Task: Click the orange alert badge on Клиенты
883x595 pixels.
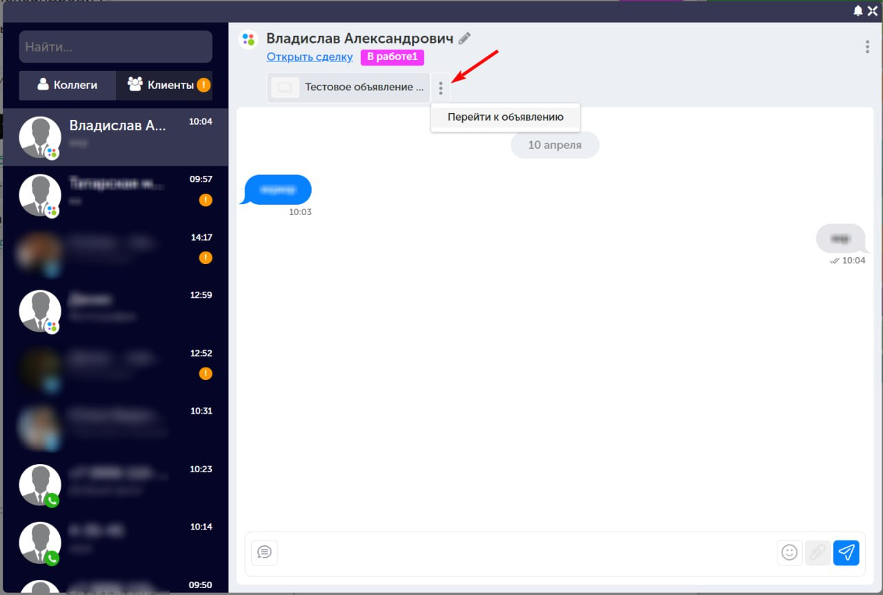Action: [x=204, y=85]
